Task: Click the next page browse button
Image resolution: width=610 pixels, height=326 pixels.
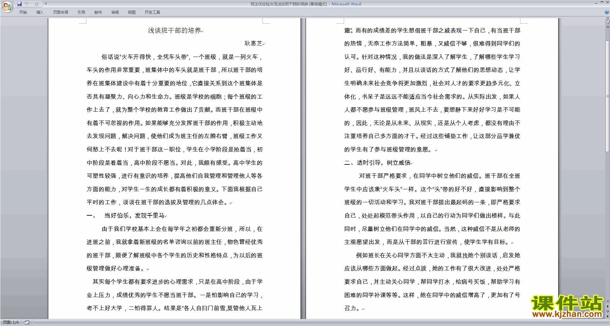Action: pos(608,316)
